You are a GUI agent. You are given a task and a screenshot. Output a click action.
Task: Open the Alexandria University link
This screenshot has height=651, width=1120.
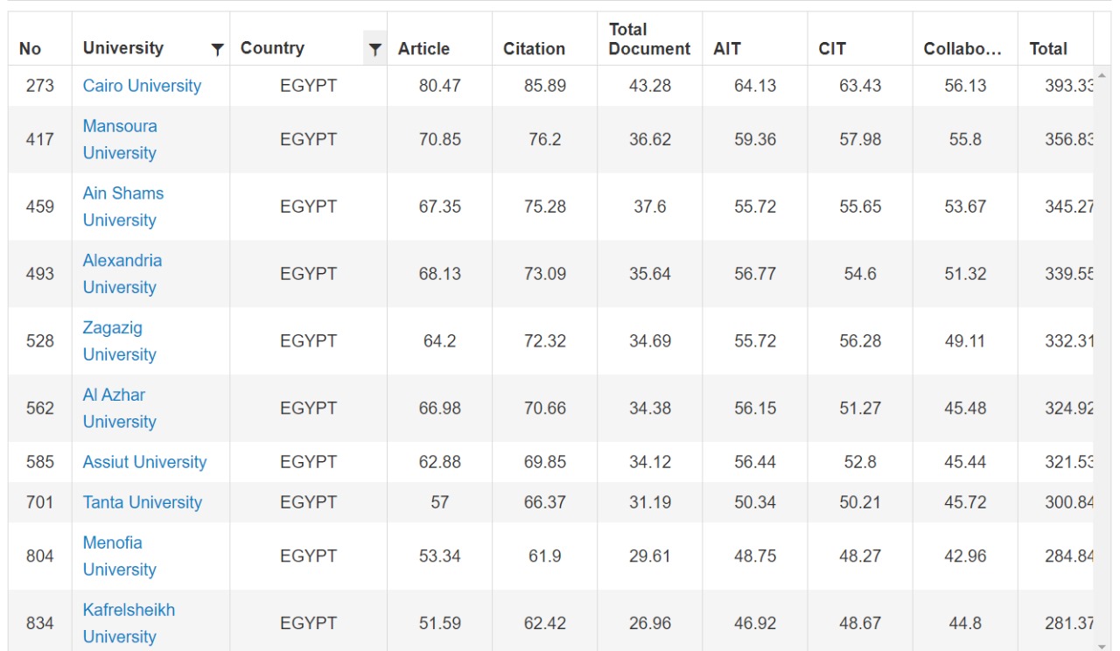tap(122, 274)
